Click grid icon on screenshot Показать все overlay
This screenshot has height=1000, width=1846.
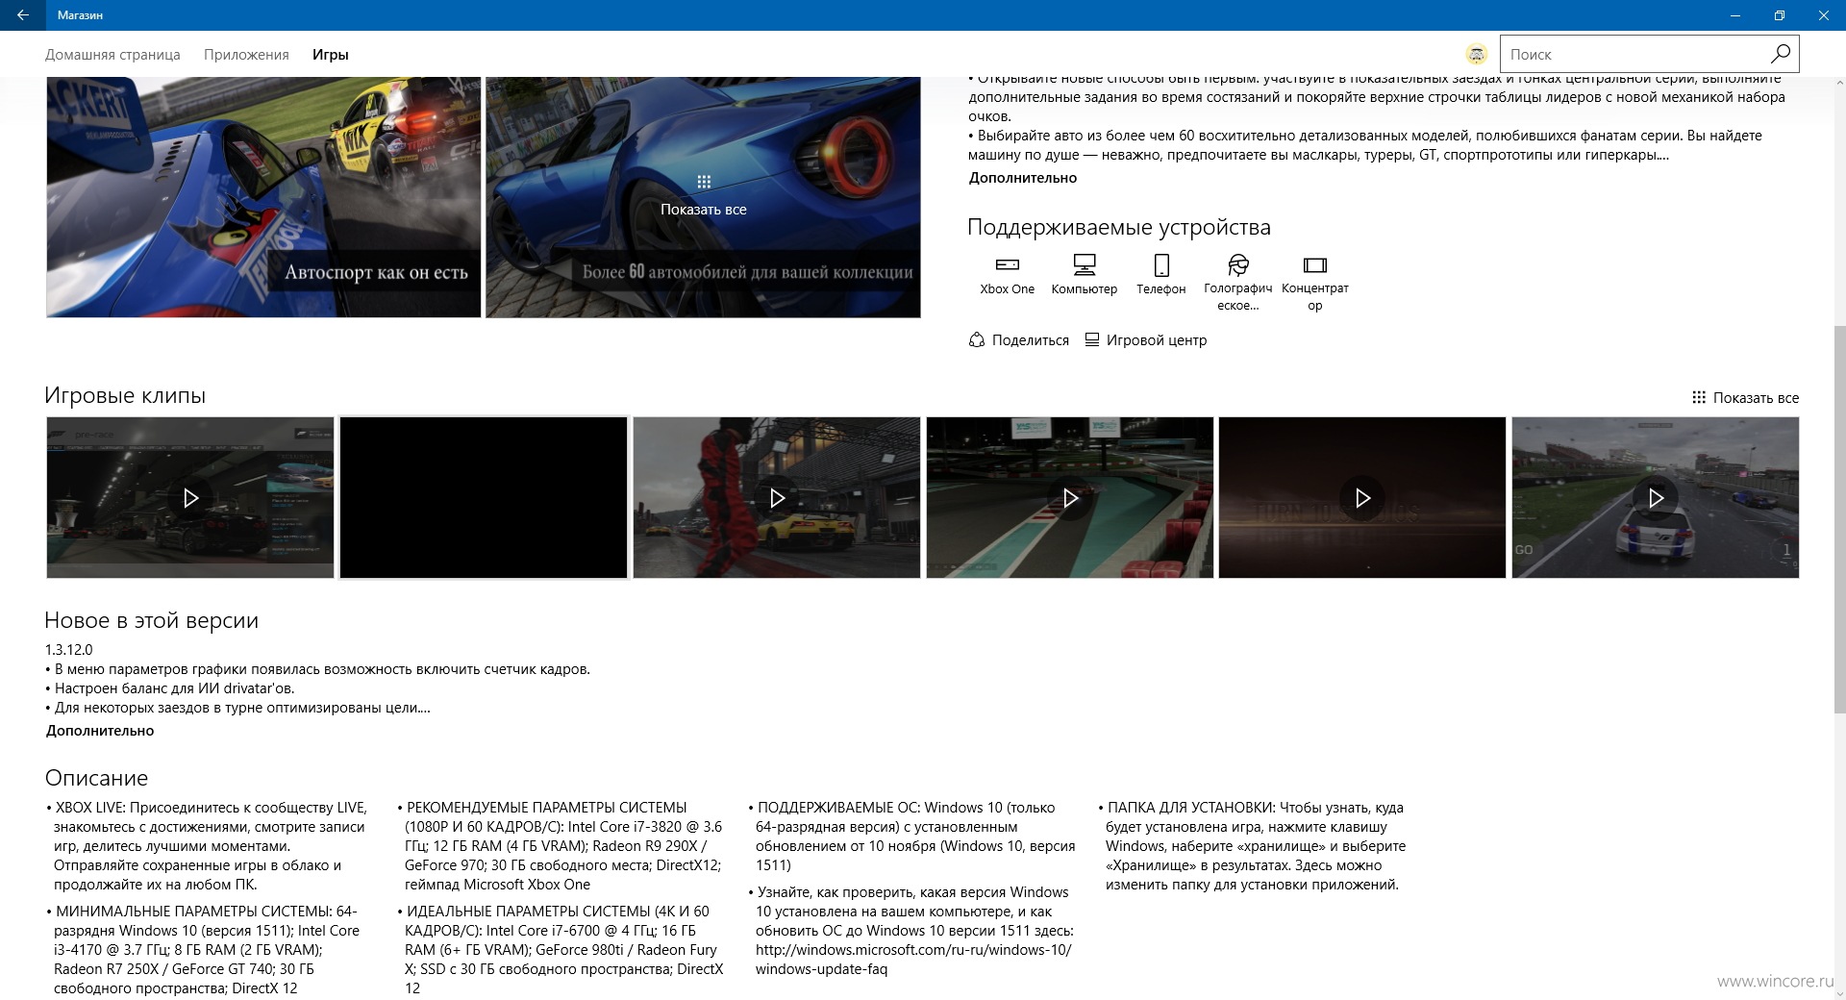pos(704,182)
